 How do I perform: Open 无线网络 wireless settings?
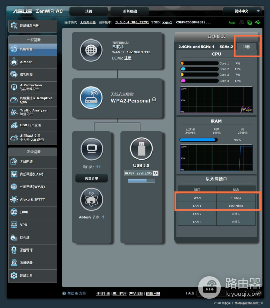33,162
